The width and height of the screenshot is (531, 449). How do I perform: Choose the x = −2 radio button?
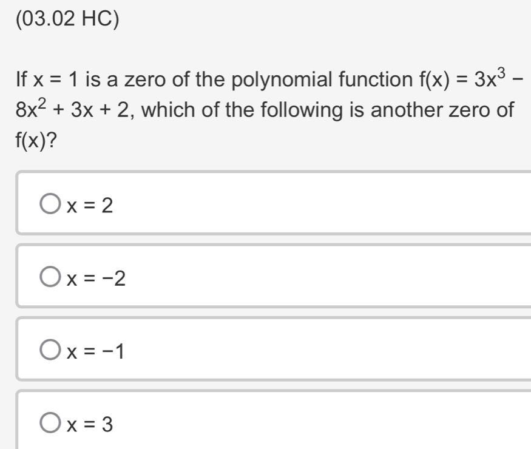click(x=51, y=278)
